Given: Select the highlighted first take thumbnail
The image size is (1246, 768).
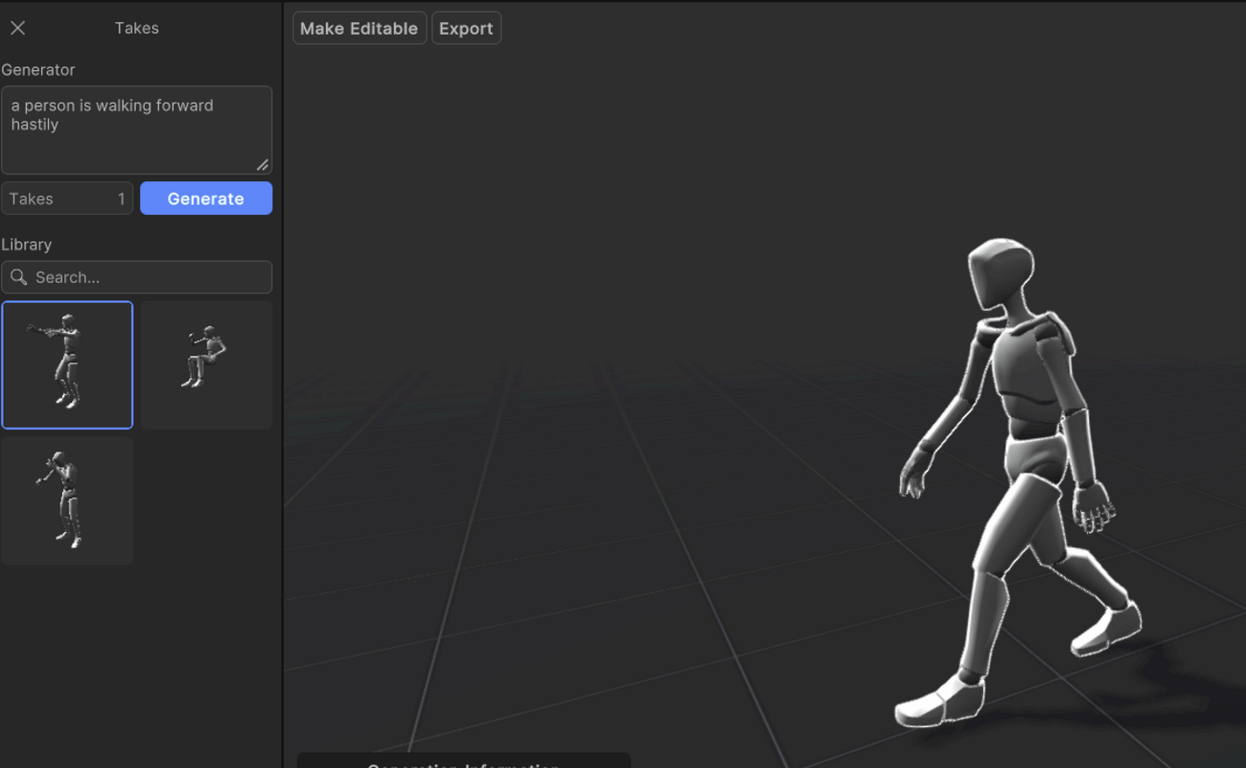Looking at the screenshot, I should click(x=67, y=364).
